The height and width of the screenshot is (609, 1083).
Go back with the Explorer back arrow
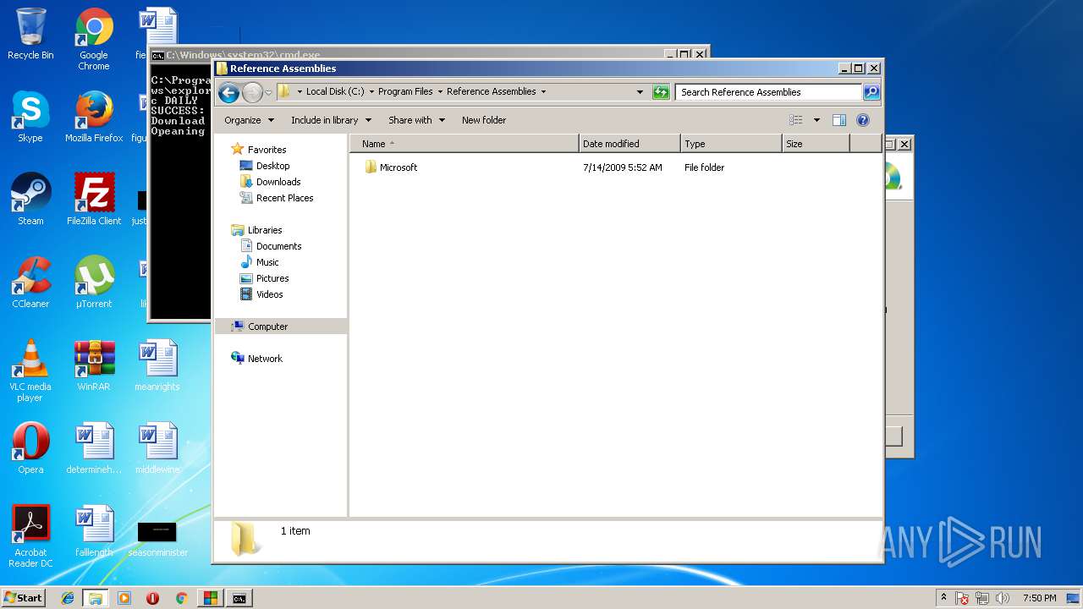point(228,92)
